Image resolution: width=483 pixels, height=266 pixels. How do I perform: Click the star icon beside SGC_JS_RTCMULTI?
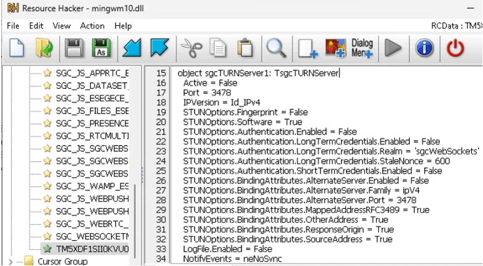tap(47, 135)
